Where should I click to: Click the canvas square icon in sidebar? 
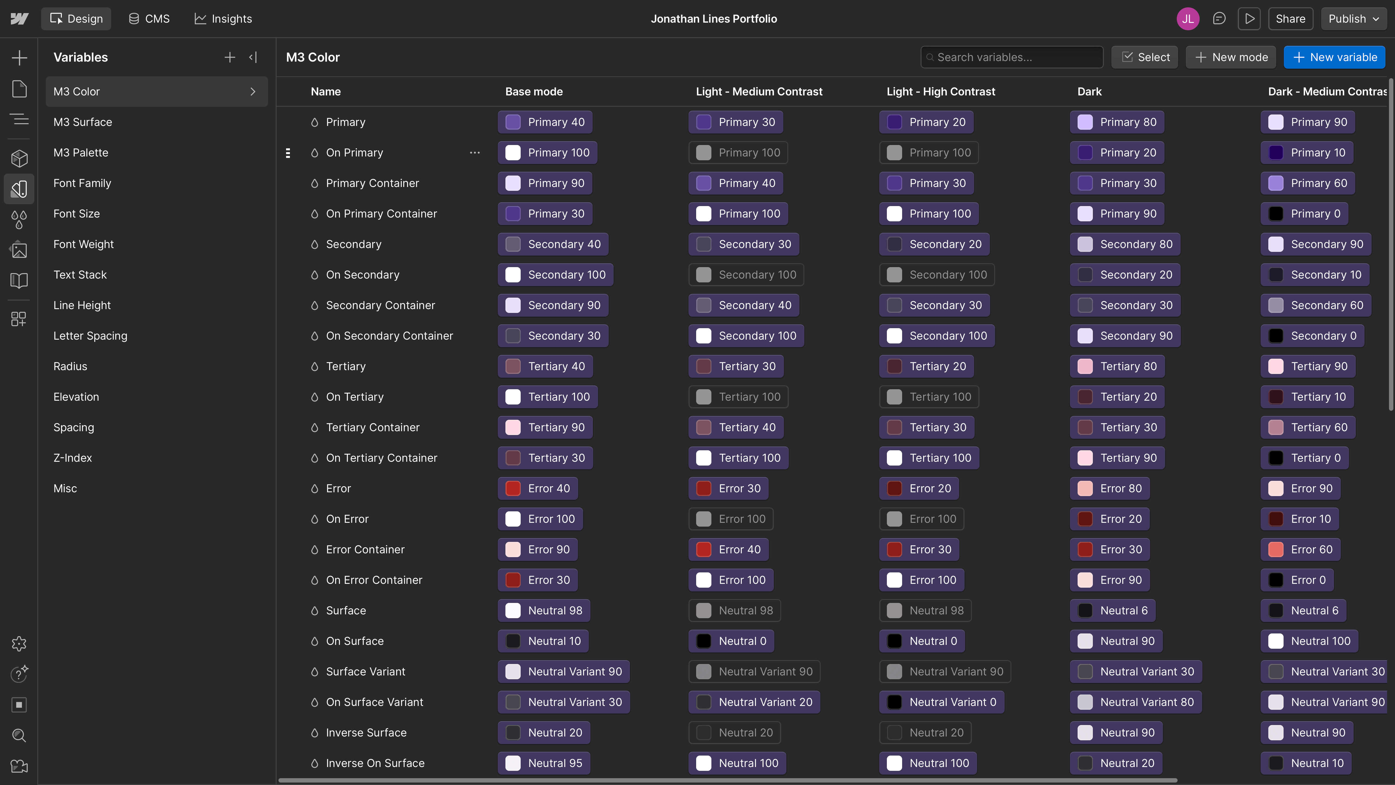(x=19, y=705)
